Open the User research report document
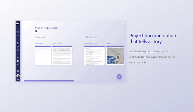 coord(94,55)
